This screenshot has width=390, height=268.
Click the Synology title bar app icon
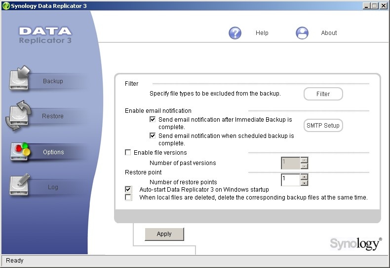(x=6, y=6)
